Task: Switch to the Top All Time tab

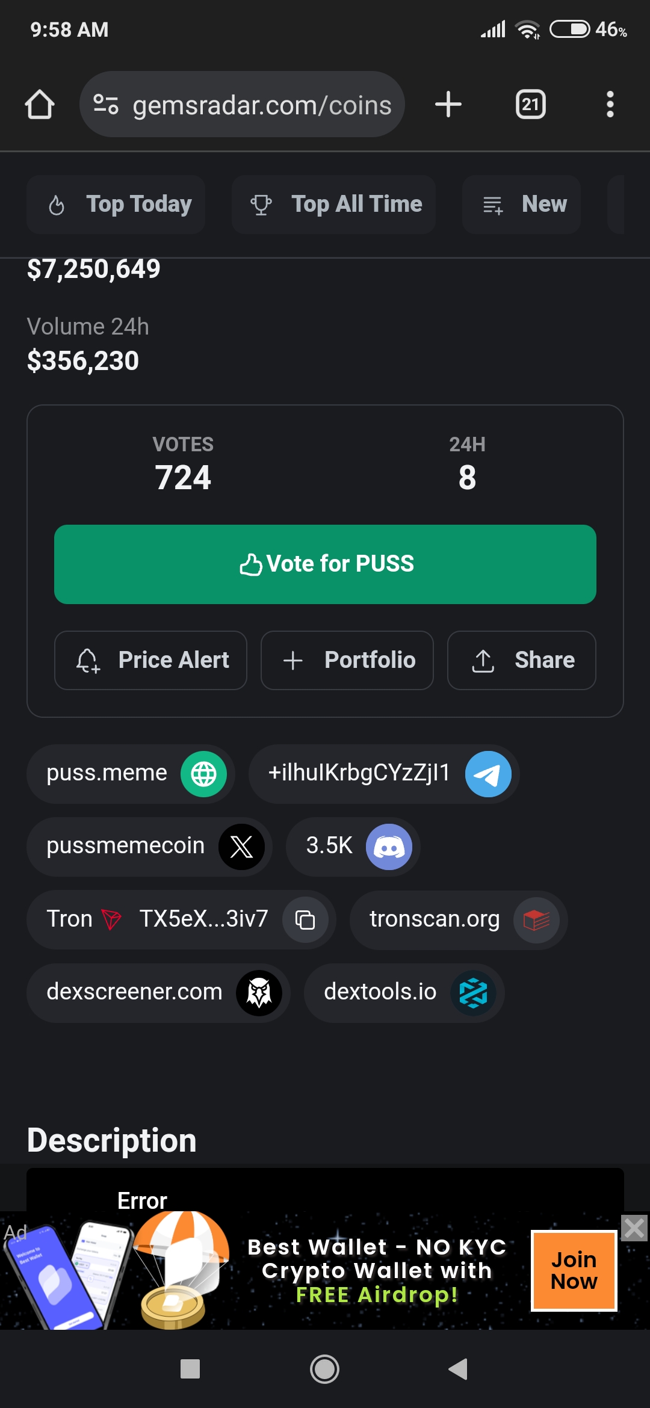Action: click(333, 205)
